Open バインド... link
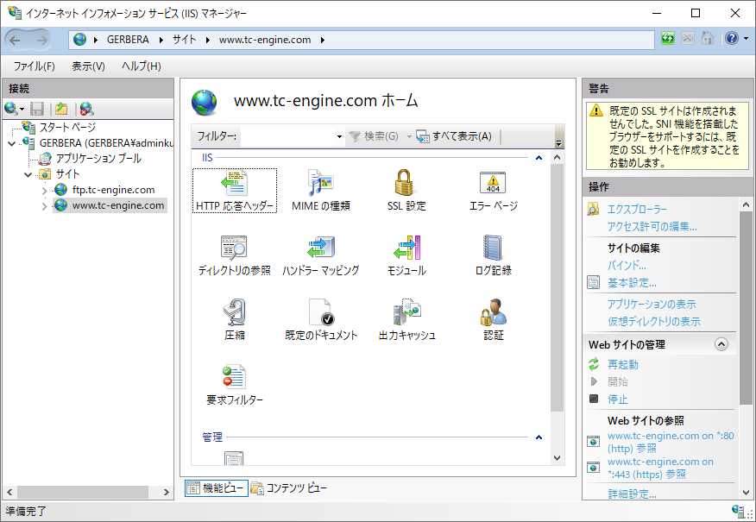 [x=627, y=265]
